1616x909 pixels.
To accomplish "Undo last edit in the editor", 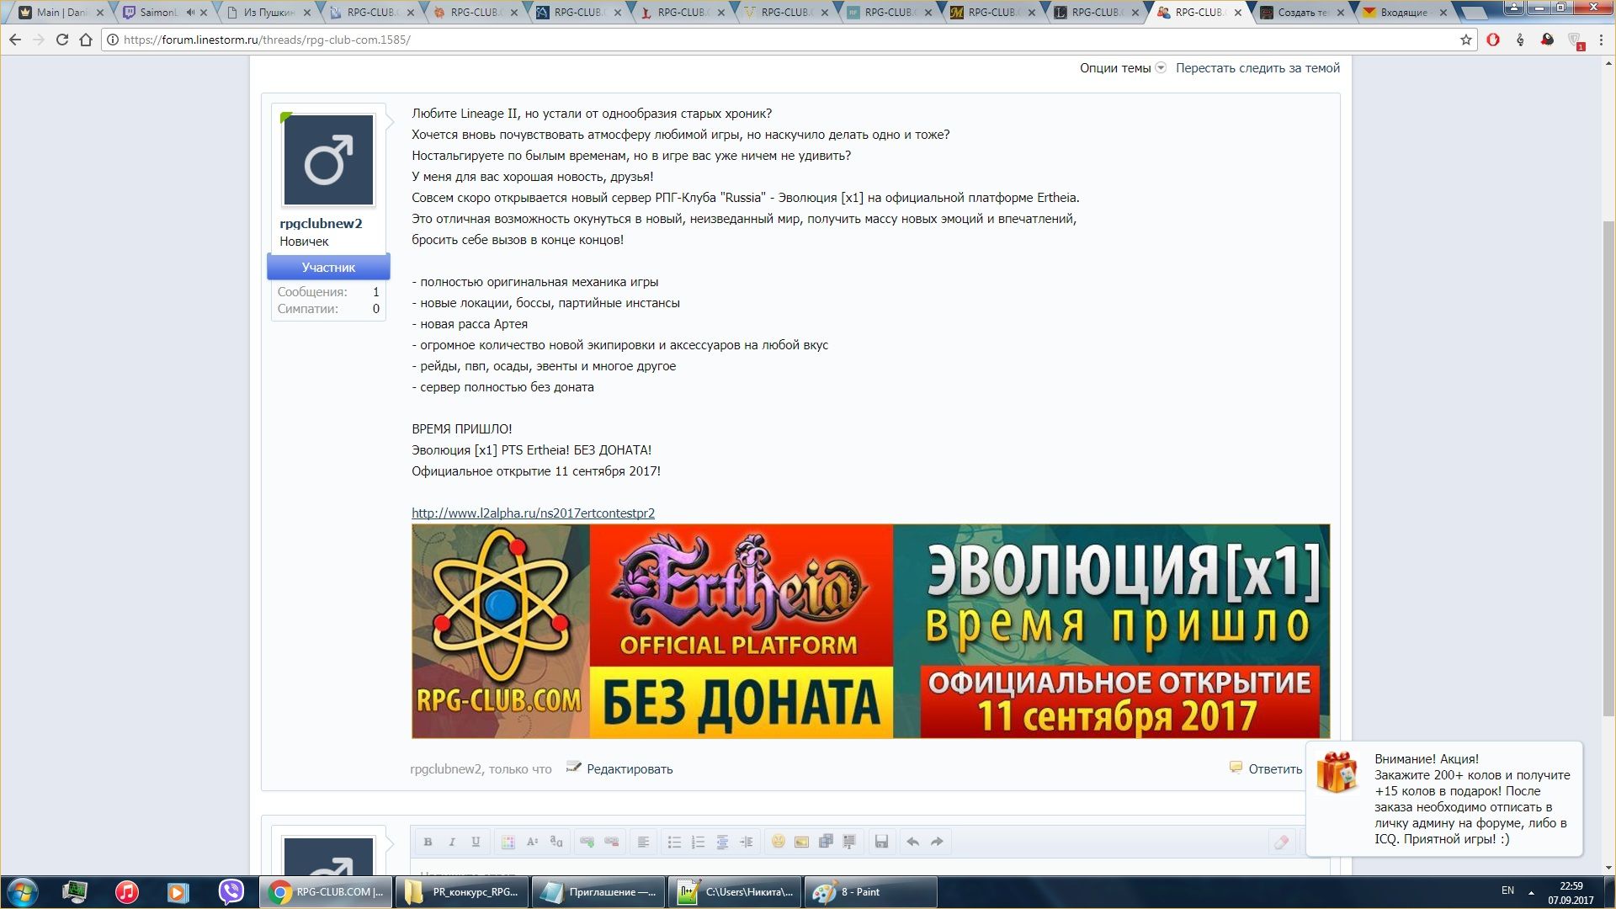I will (912, 842).
